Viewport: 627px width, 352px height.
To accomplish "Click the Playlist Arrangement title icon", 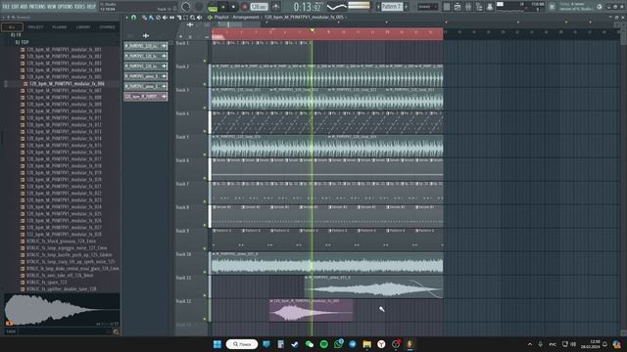I will tap(210, 18).
